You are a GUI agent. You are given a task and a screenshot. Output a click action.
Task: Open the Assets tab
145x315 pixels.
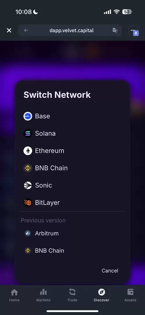[x=130, y=295]
